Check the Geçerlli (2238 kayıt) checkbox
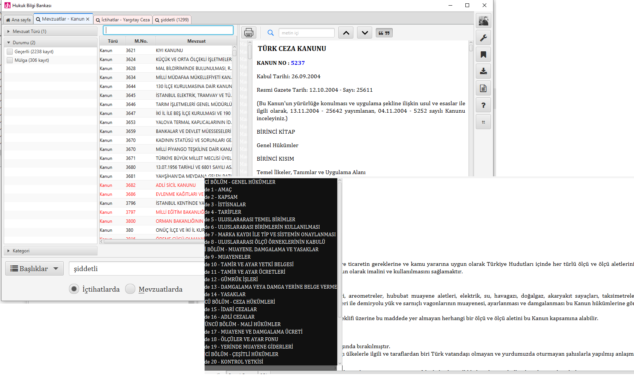 pos(10,52)
